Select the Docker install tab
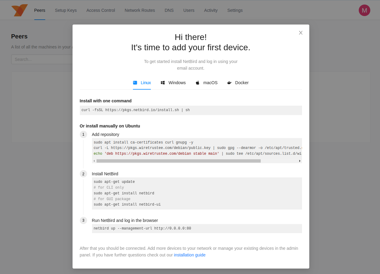Viewport: 380px width, 274px height. 242,83
